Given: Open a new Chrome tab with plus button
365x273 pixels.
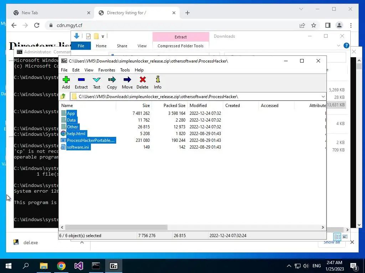Looking at the screenshot, I should click(x=187, y=13).
